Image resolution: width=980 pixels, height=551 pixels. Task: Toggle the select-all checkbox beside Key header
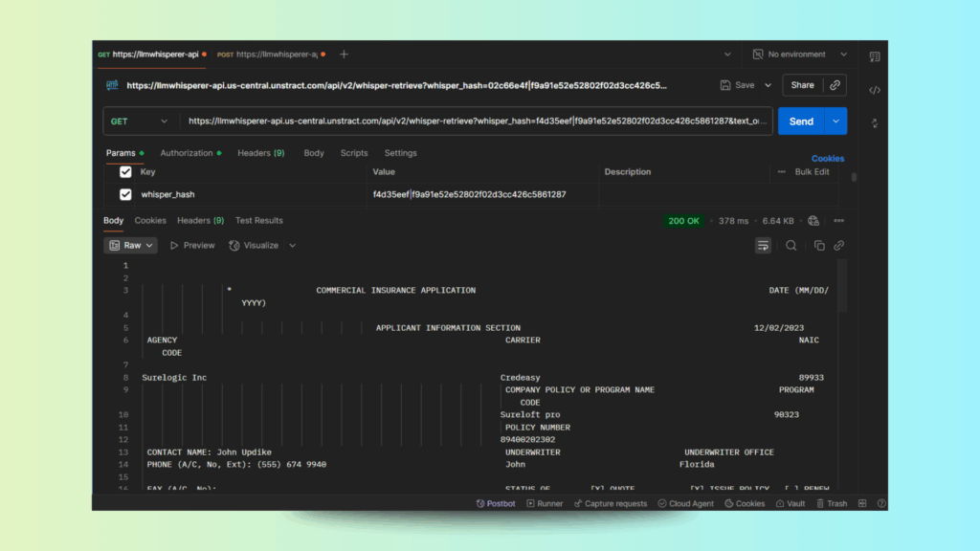pos(125,172)
